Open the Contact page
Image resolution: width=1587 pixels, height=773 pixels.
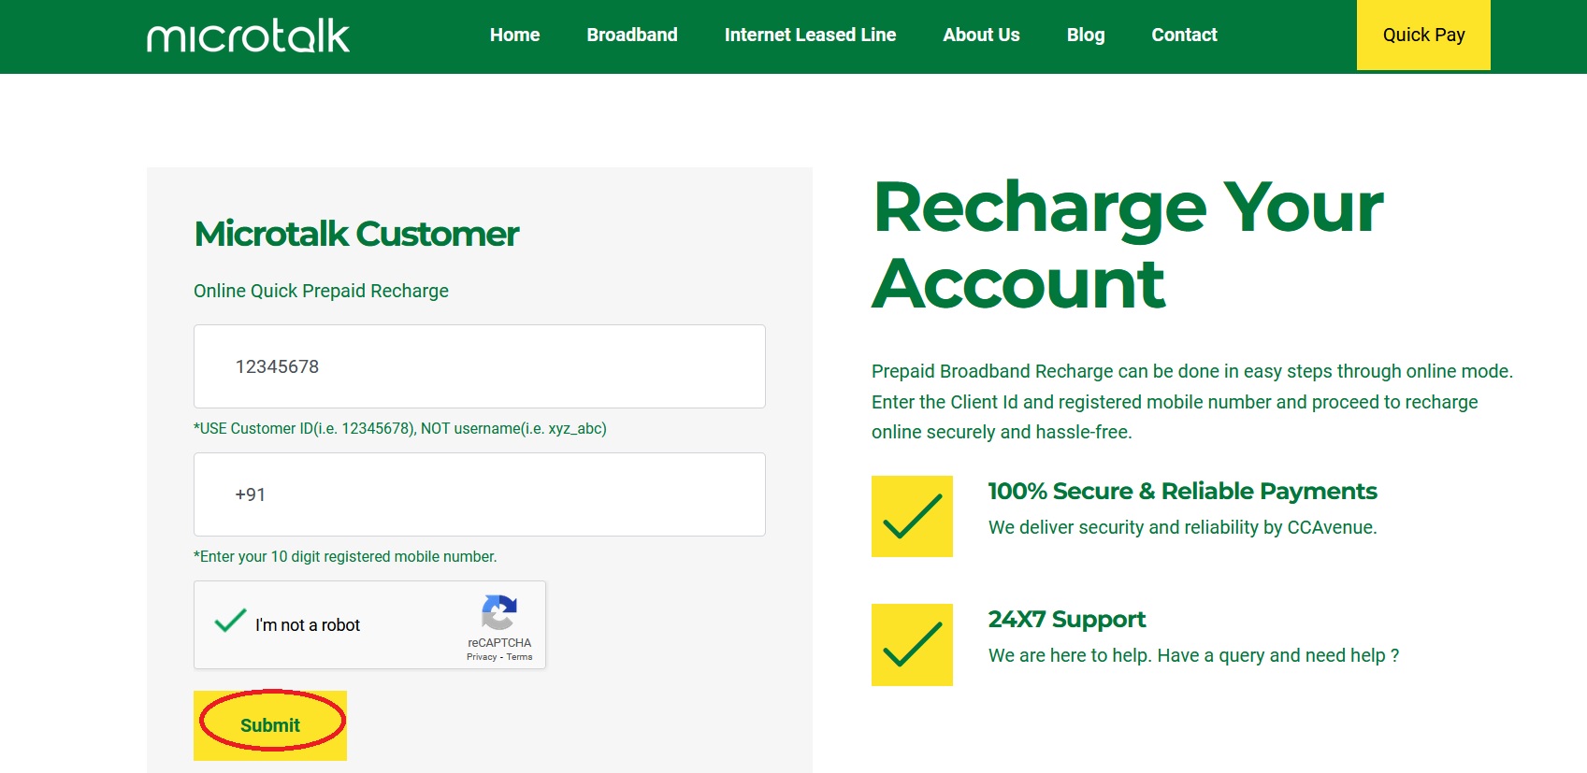point(1184,36)
